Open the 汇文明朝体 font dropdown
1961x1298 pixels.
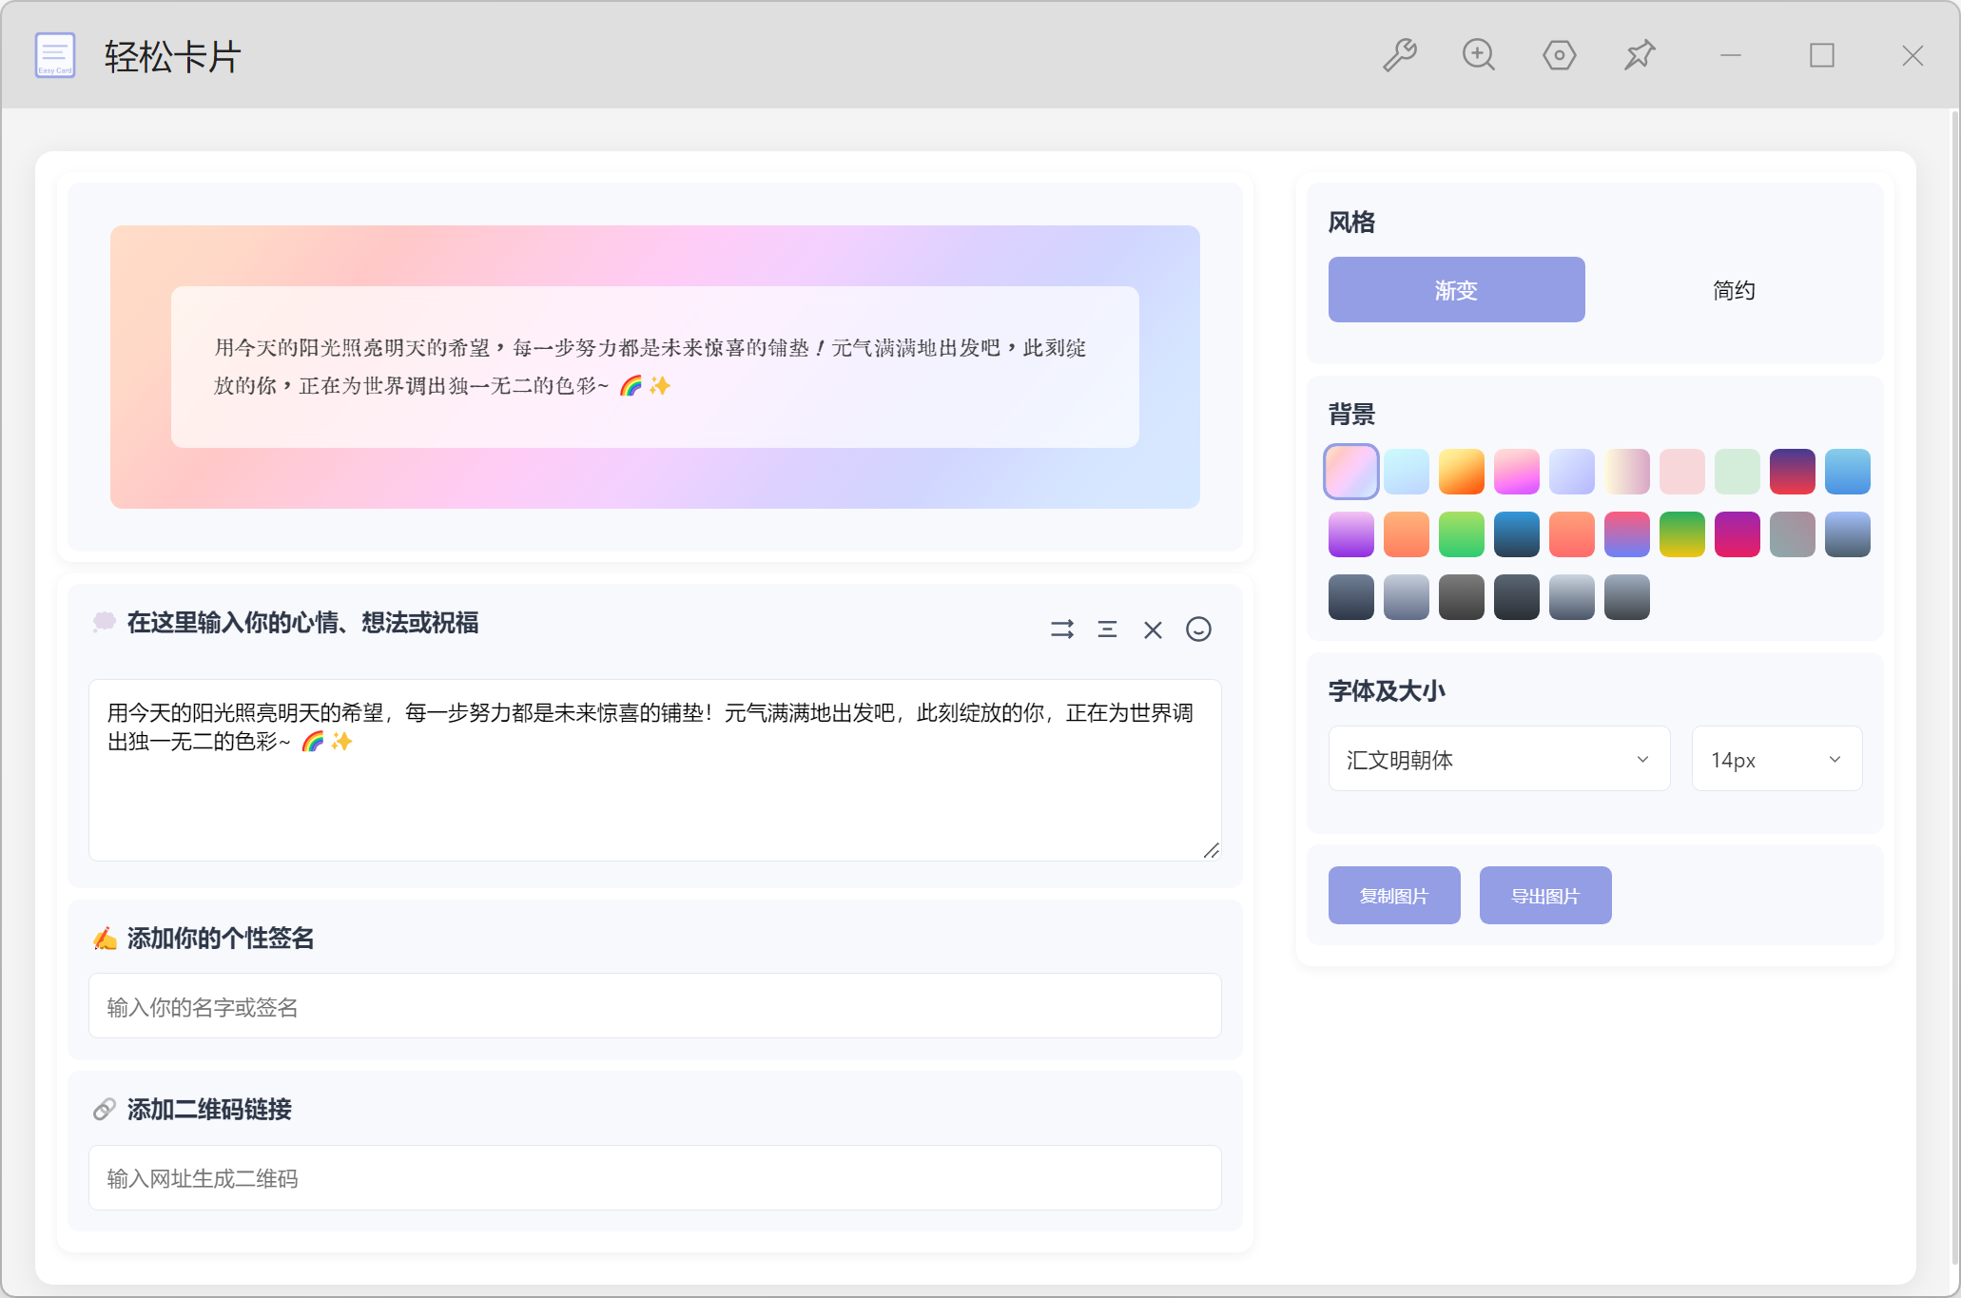click(x=1499, y=759)
